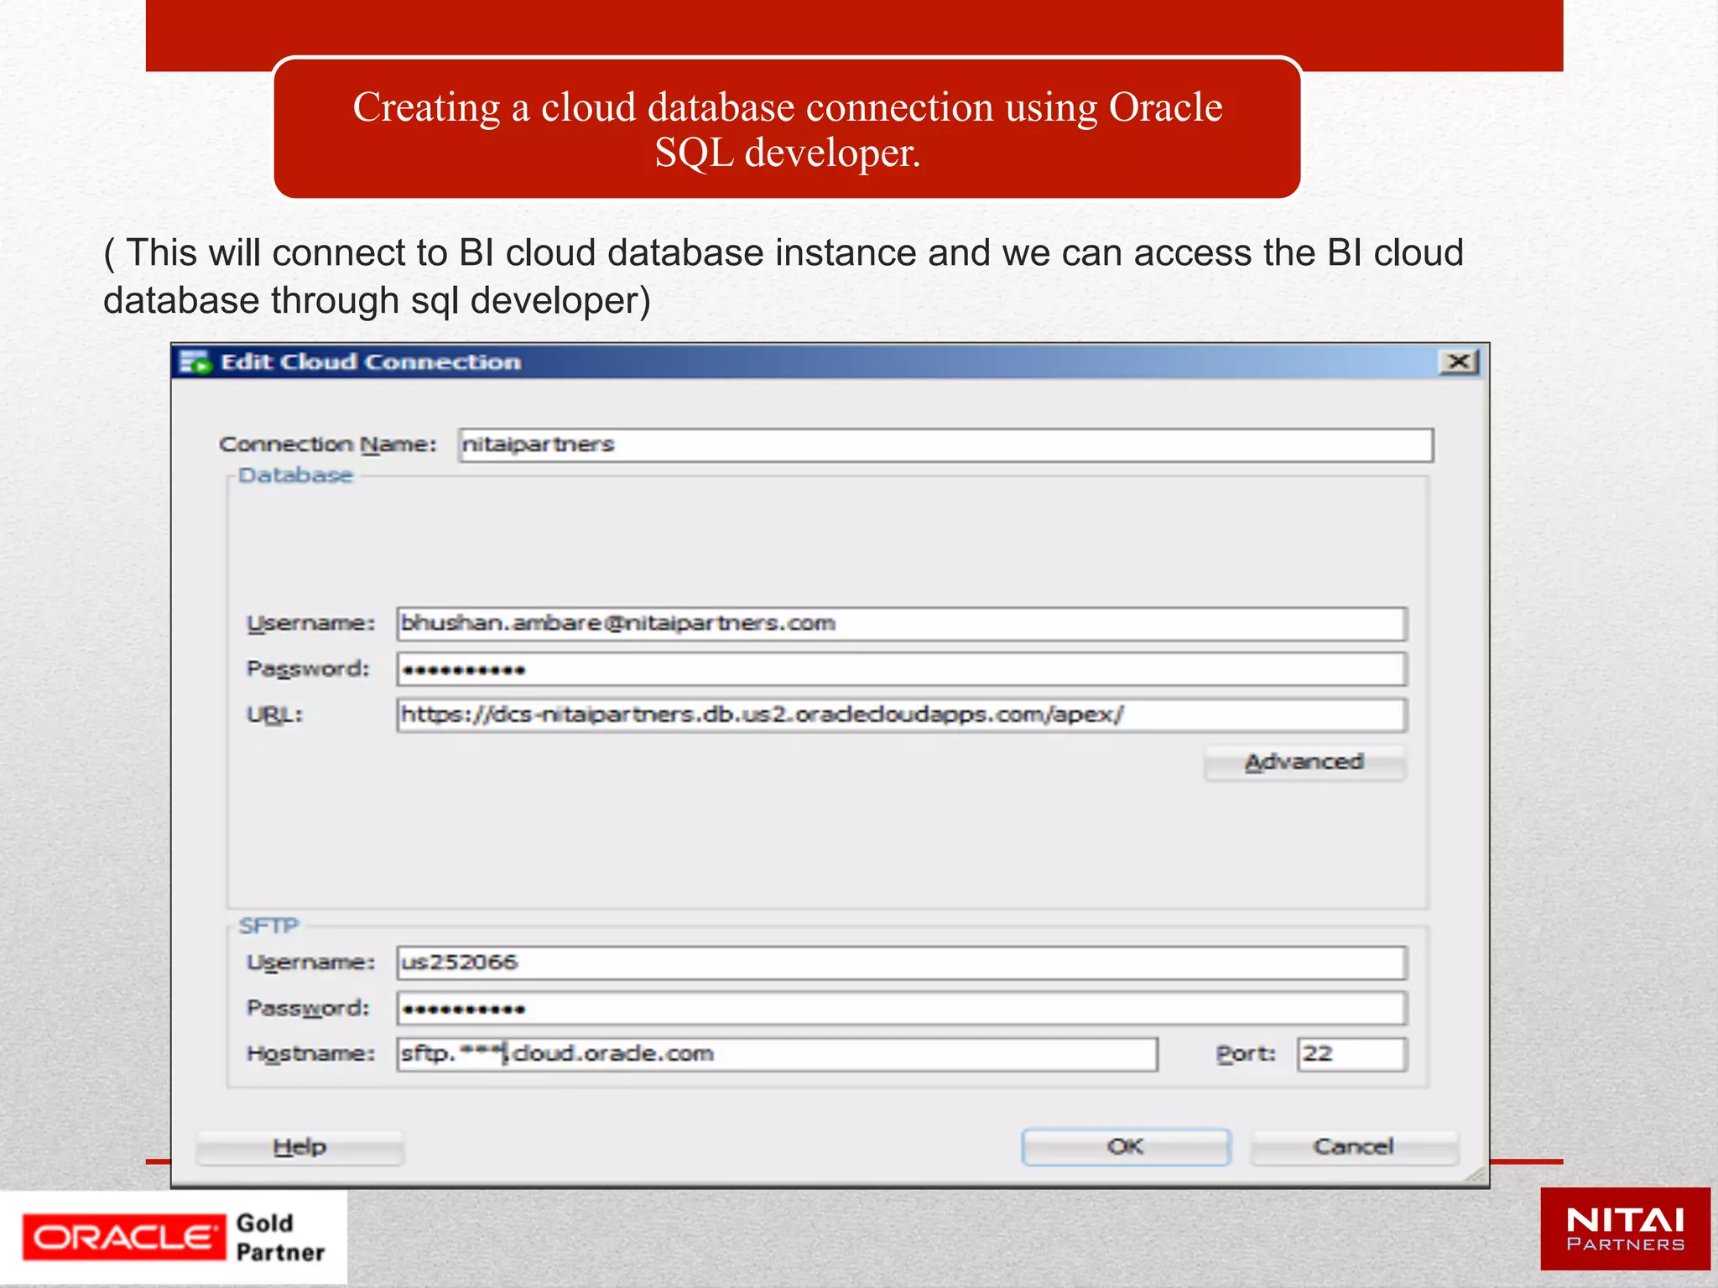
Task: Open the Advanced database settings
Action: point(1304,762)
